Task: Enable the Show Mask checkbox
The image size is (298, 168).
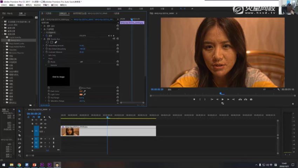Action: point(80,88)
